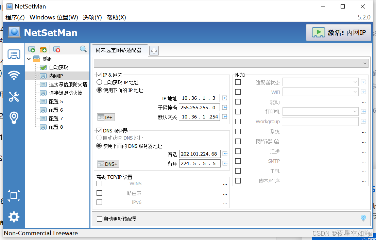Open 帮助(X) menu
The height and width of the screenshot is (240, 376).
[x=116, y=17]
